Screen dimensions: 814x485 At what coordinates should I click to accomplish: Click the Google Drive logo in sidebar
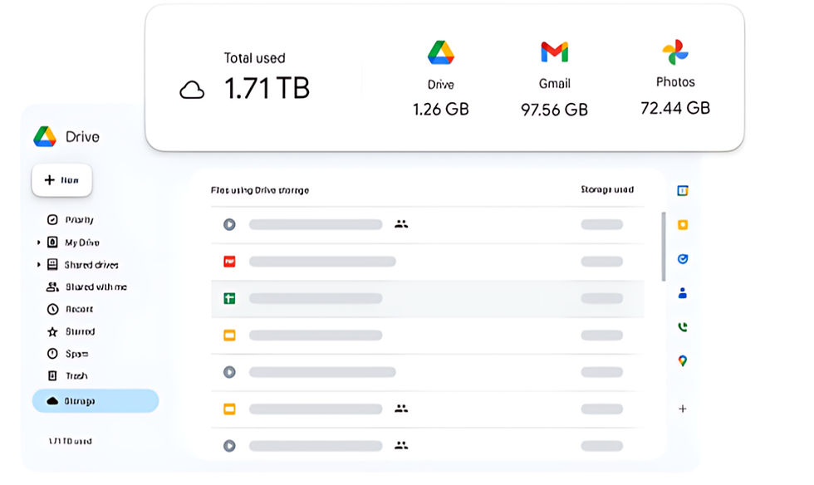pos(45,137)
